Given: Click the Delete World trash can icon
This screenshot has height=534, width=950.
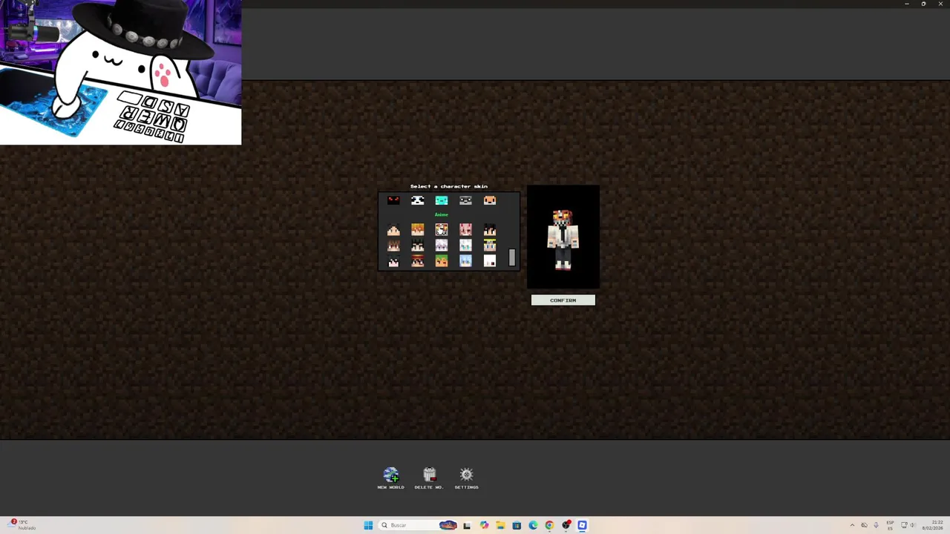Looking at the screenshot, I should click(x=429, y=475).
